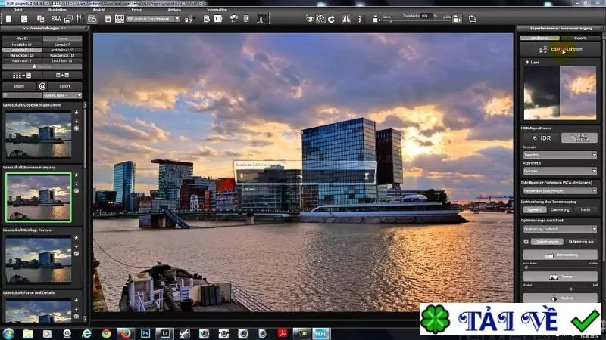Click the Windows Start button

8,333
